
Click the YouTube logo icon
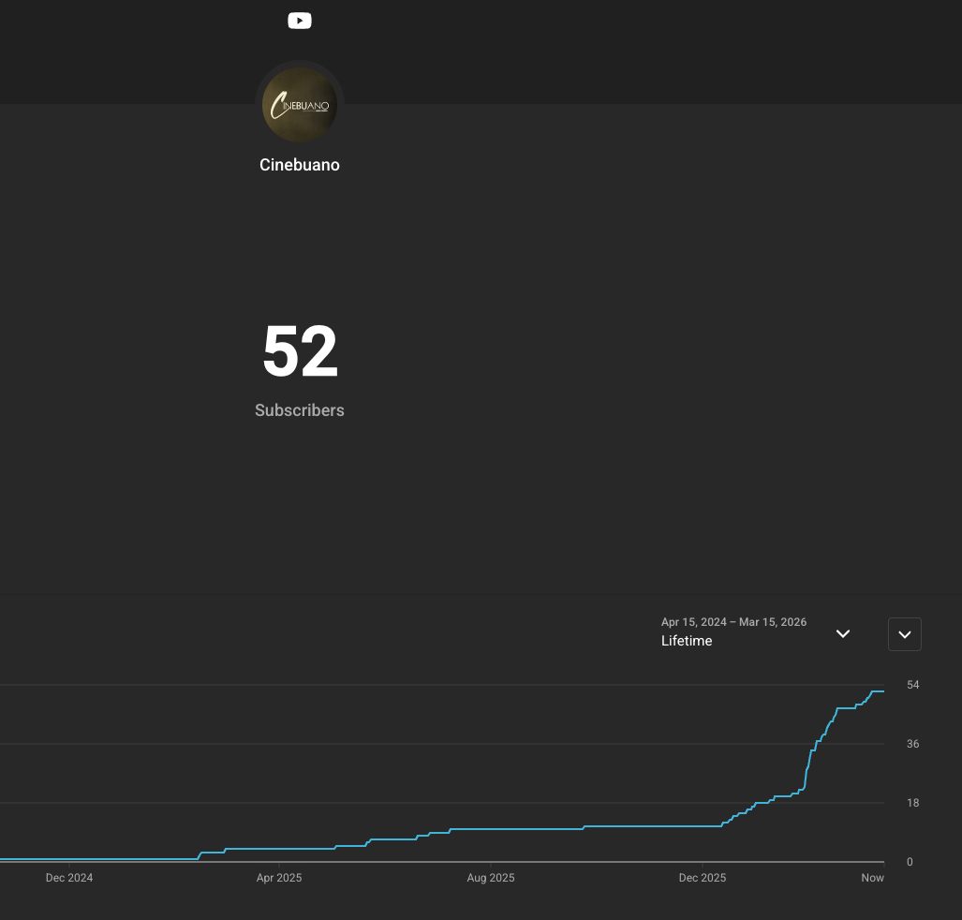(300, 21)
